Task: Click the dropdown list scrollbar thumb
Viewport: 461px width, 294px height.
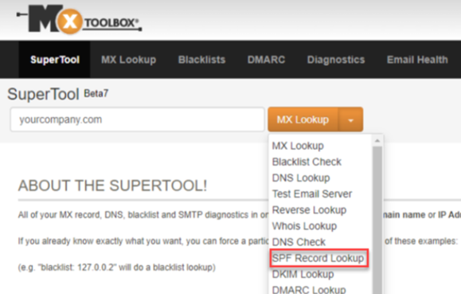Action: pyautogui.click(x=377, y=220)
